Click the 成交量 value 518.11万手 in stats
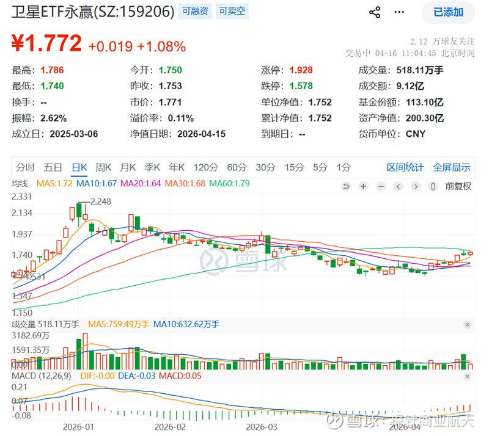Image resolution: width=489 pixels, height=436 pixels. tap(420, 70)
